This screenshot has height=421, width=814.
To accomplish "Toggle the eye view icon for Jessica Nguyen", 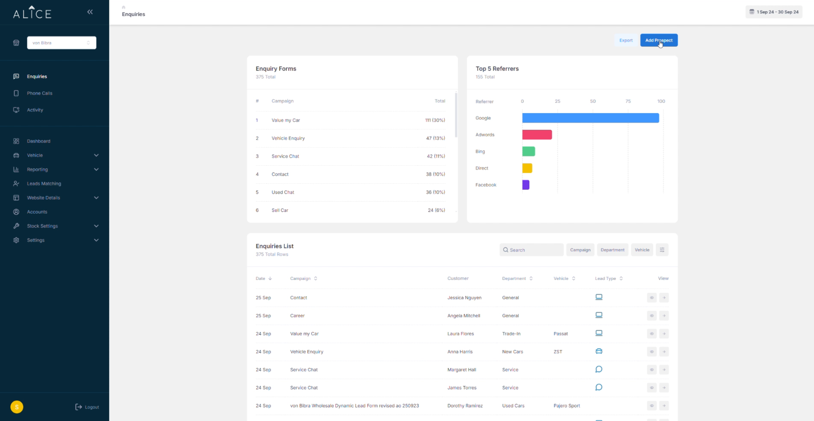I will [652, 298].
